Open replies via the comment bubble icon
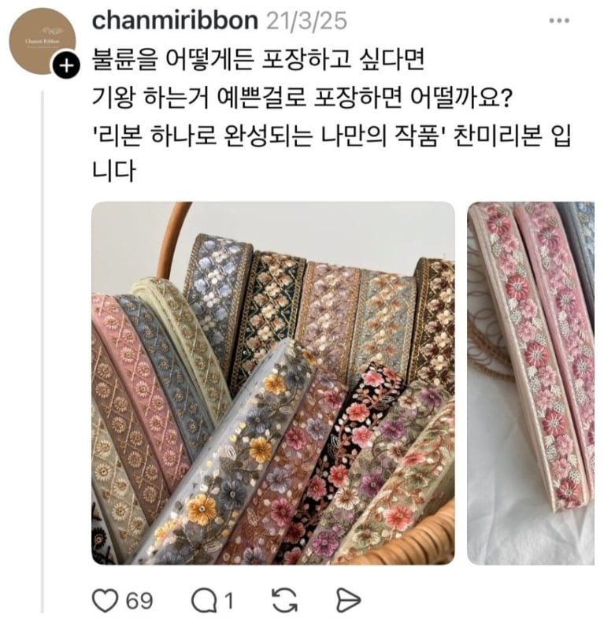The width and height of the screenshot is (604, 619). (204, 601)
